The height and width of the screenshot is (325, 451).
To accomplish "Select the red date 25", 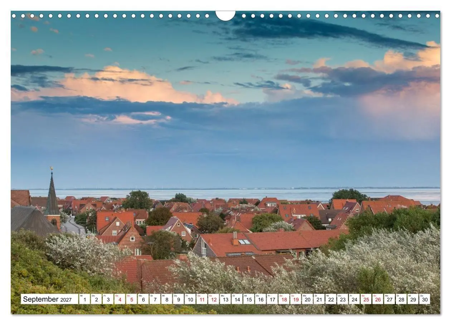I will click(x=366, y=299).
